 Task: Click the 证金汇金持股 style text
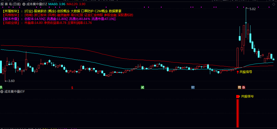pyautogui.click(x=94, y=15)
